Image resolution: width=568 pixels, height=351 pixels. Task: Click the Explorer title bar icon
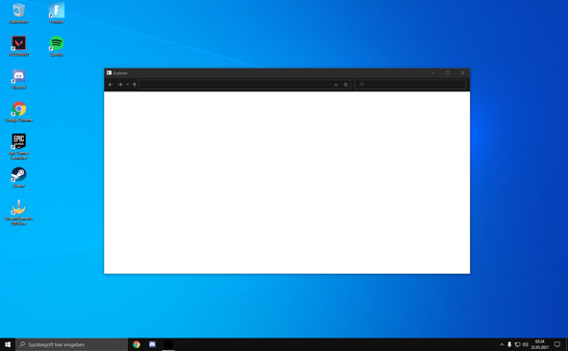[109, 73]
